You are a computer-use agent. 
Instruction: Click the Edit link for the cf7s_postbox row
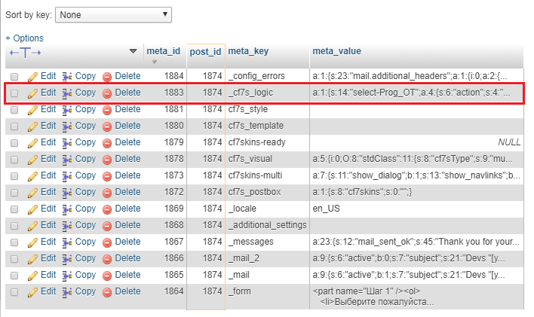(x=48, y=192)
